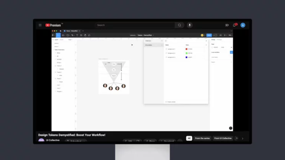The width and height of the screenshot is (285, 160).
Task: Open the Figma main menu logo
Action: pyautogui.click(x=53, y=35)
